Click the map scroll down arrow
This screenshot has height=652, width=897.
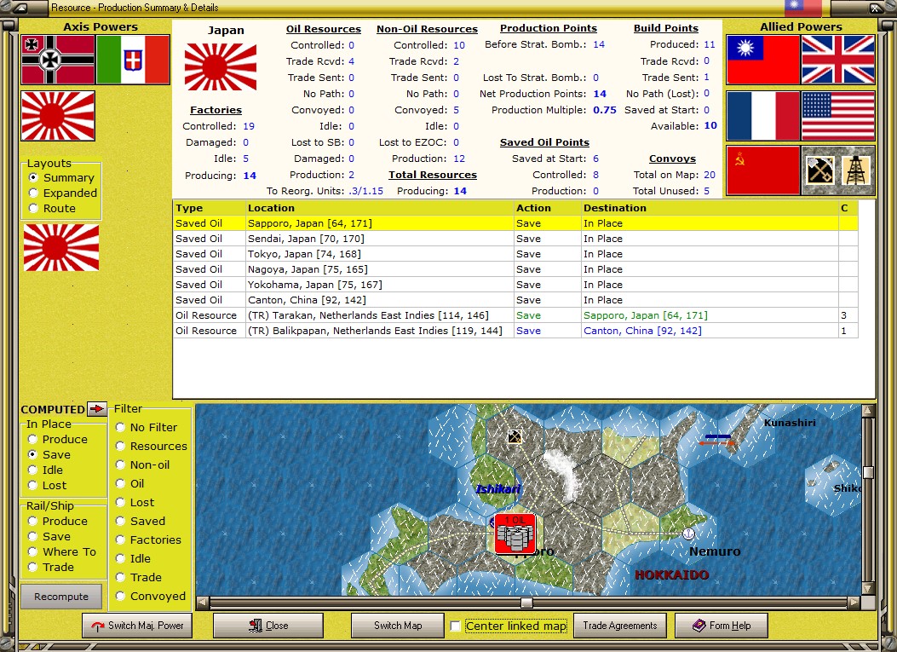point(868,588)
